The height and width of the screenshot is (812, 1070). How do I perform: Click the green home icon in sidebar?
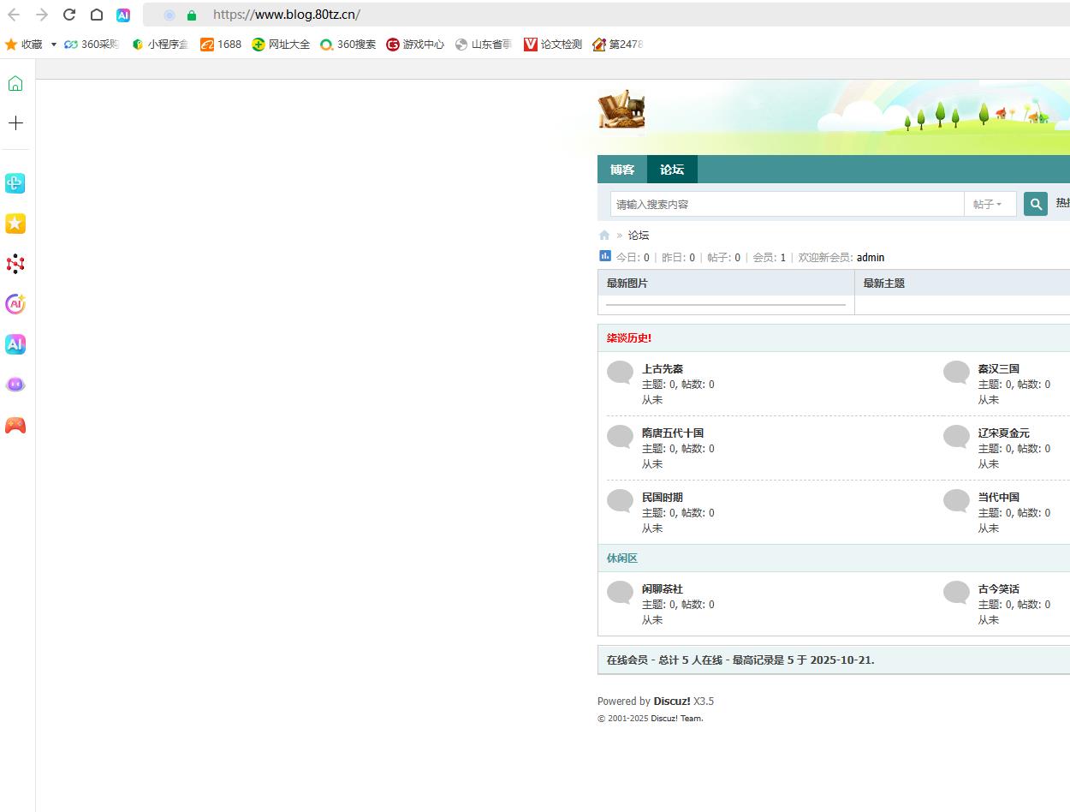pyautogui.click(x=15, y=83)
